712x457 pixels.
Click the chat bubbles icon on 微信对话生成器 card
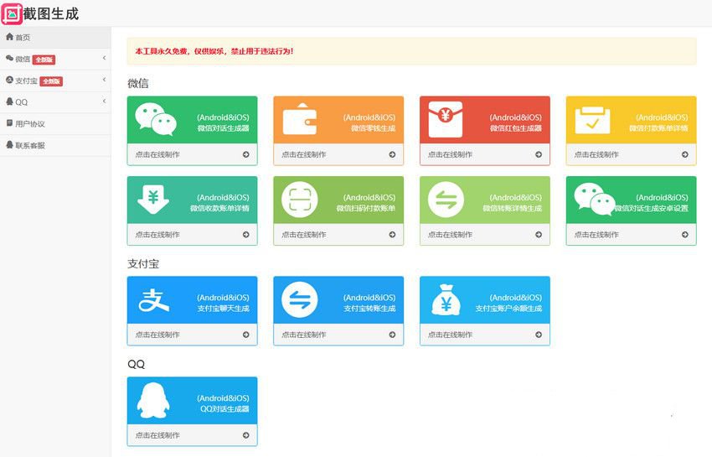pyautogui.click(x=156, y=119)
